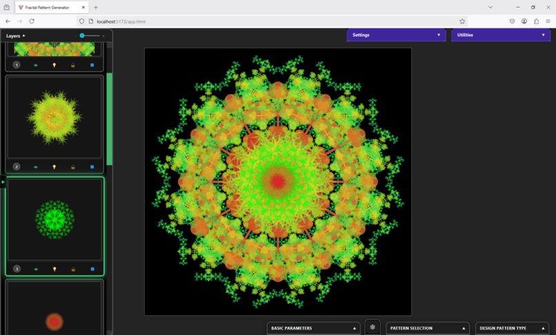Toggle lock icon of layer 1

[73, 66]
